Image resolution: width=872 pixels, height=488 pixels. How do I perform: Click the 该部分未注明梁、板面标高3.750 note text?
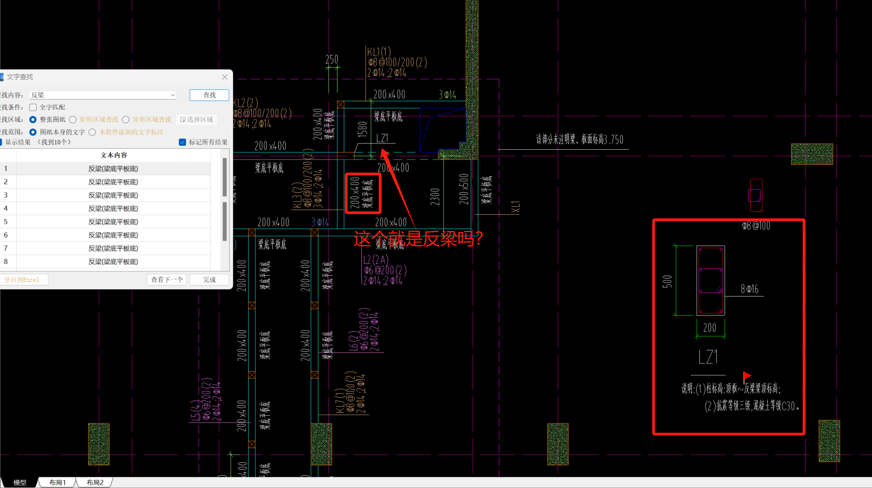580,140
